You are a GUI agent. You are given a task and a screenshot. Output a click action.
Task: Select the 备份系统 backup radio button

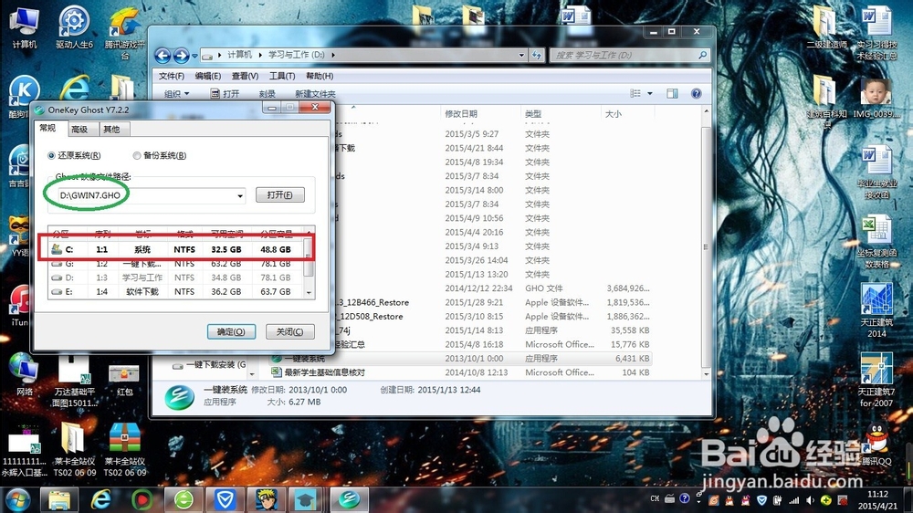click(x=137, y=155)
